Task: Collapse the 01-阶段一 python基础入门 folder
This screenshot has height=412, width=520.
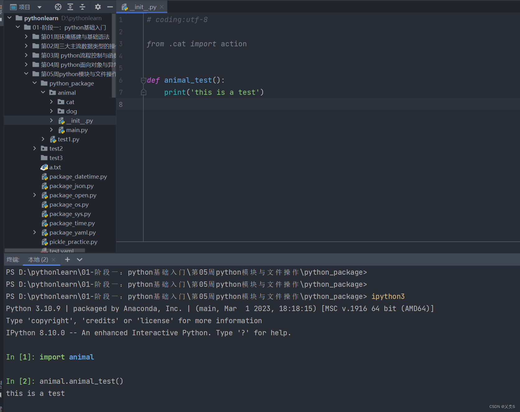Action: click(x=18, y=27)
